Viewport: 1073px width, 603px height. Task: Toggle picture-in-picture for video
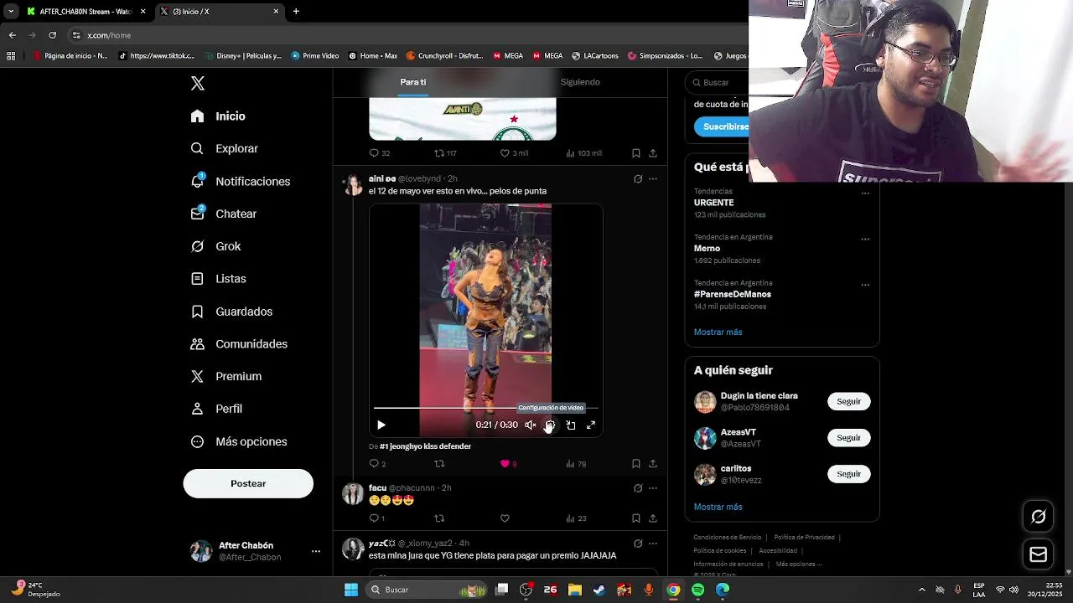(x=571, y=425)
